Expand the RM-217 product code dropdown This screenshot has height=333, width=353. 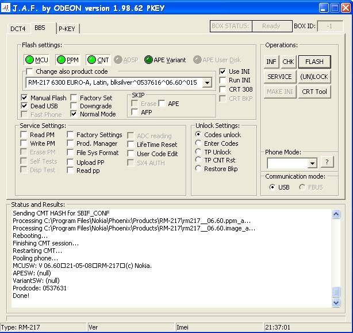207,82
